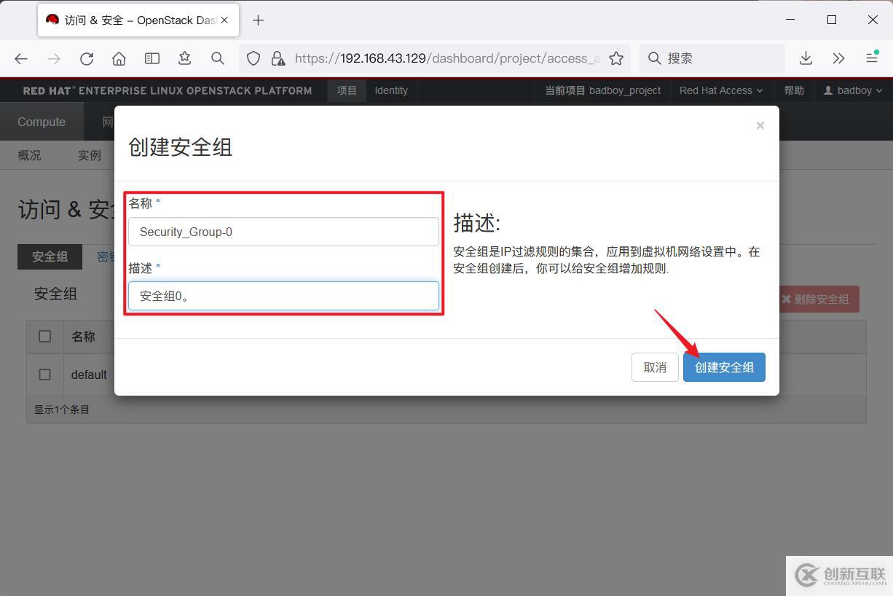This screenshot has height=596, width=893.
Task: Open the Identity menu in top bar
Action: click(391, 90)
